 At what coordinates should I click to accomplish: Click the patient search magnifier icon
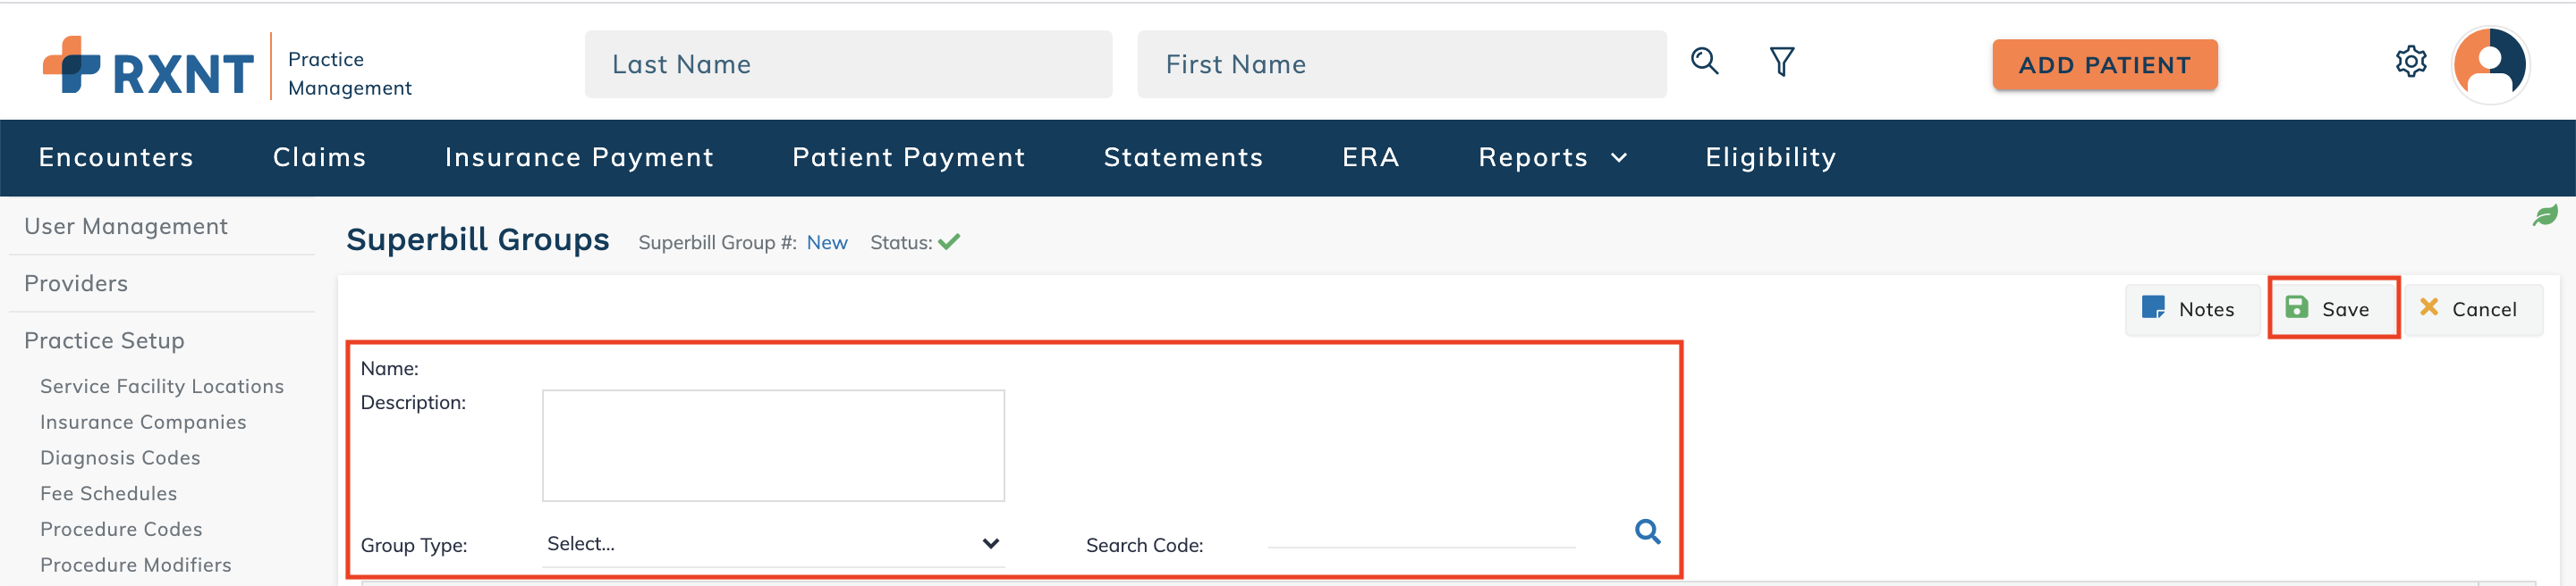pos(1704,62)
